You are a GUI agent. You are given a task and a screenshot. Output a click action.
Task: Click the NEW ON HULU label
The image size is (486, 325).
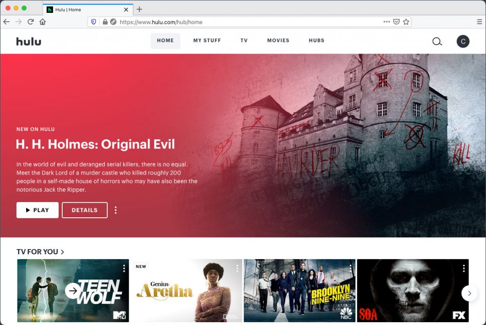[36, 129]
